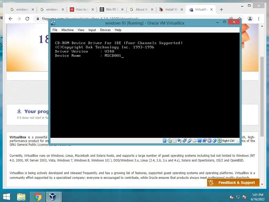Viewport: 269px width, 202px height.
Task: Open the Input menu
Action: click(92, 30)
